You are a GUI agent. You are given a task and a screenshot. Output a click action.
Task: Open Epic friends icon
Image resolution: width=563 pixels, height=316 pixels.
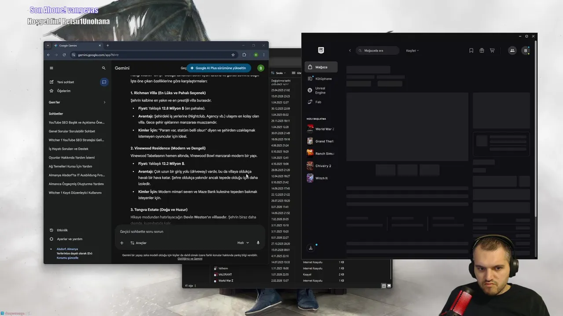point(512,50)
